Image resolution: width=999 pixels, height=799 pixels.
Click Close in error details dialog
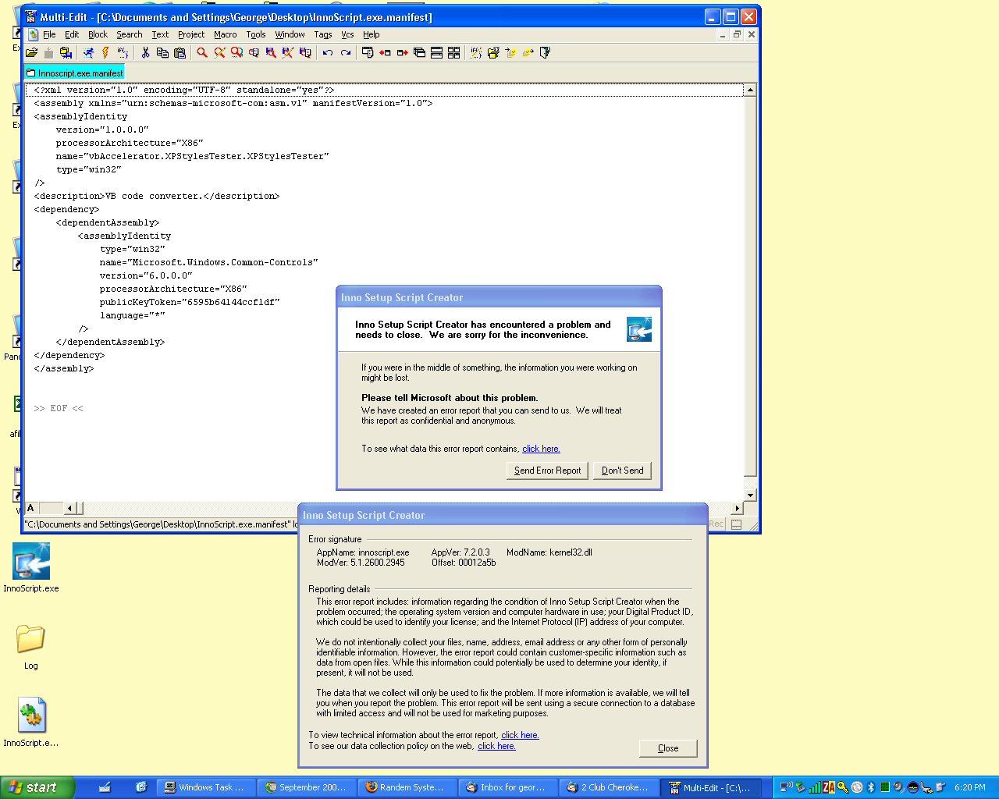(668, 748)
